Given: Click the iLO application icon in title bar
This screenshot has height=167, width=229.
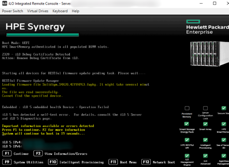Looking at the screenshot, I should (5, 3).
